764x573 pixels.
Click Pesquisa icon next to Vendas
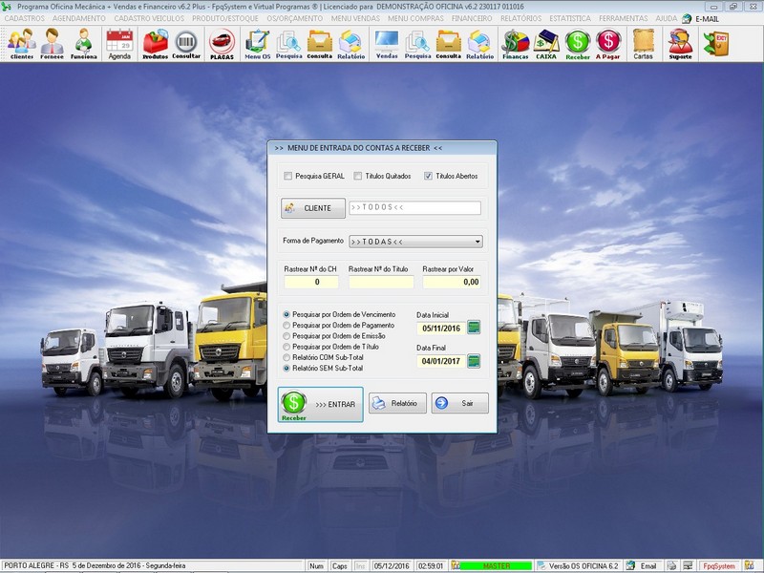tap(417, 44)
